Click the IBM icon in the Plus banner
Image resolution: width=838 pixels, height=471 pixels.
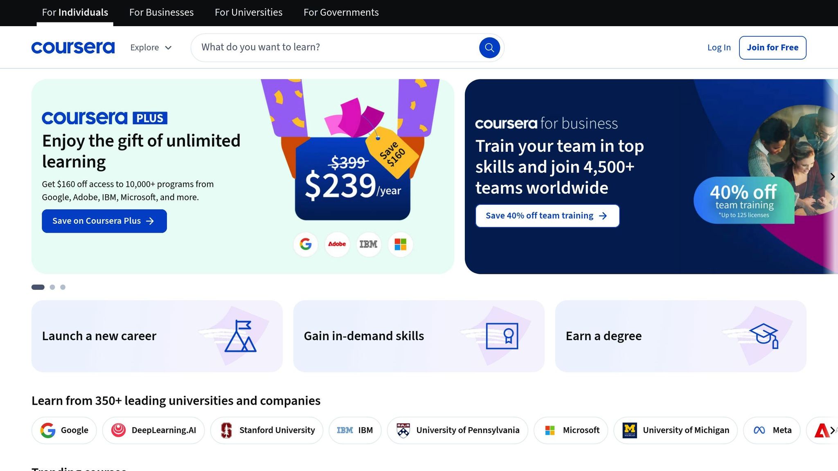click(x=369, y=244)
